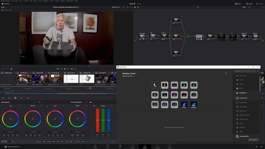This screenshot has height=149, width=265.
Task: Select Stream Deck key number 8
Action: tap(174, 95)
